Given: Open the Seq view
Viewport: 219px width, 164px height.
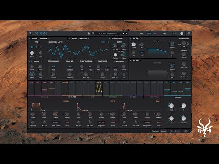Looking at the screenshot, I should coord(163,33).
